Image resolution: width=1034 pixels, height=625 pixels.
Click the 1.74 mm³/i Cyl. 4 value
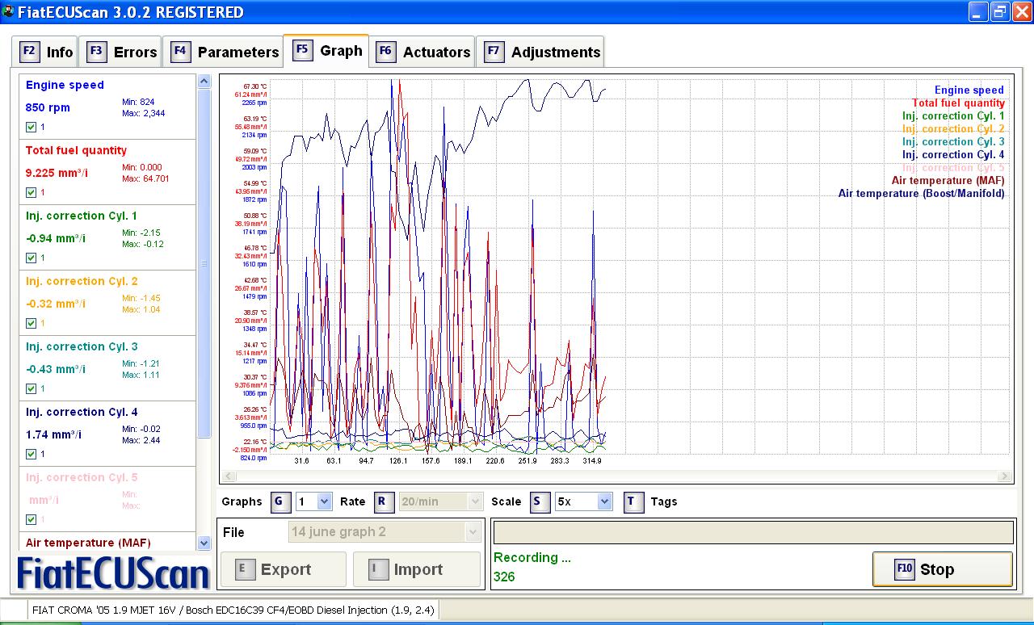[53, 434]
